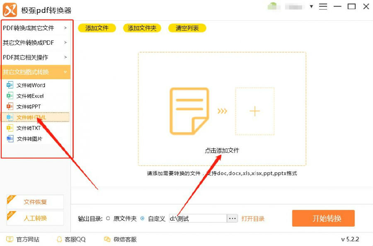Click the 点击添加文件 text
The height and width of the screenshot is (246, 373).
(222, 151)
